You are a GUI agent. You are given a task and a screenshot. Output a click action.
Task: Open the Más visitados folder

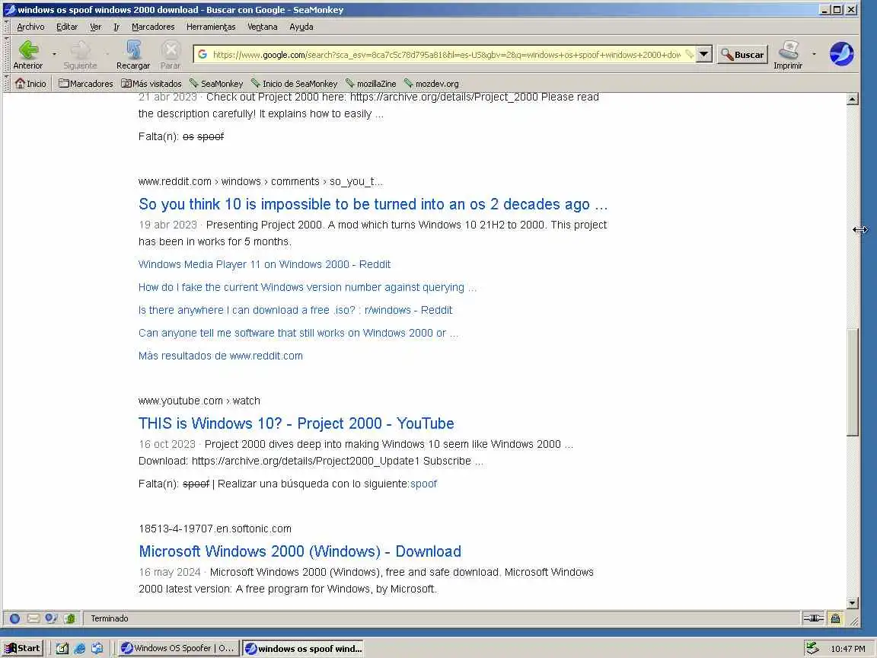[151, 83]
